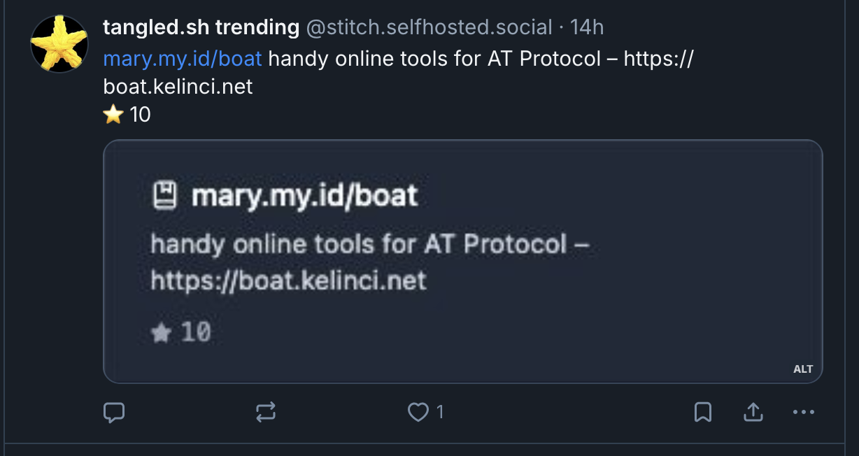This screenshot has width=859, height=456.
Task: Click the grey star icon in preview card
Action: tap(161, 333)
